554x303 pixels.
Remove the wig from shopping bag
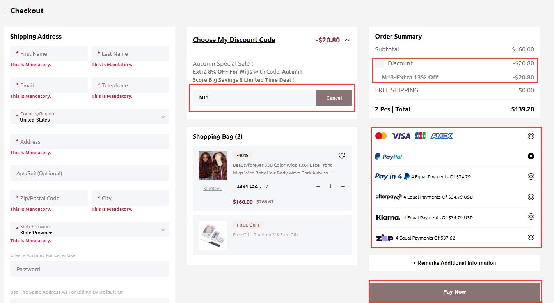tap(213, 188)
